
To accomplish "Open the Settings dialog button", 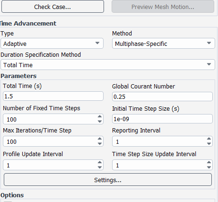I will 108,180.
